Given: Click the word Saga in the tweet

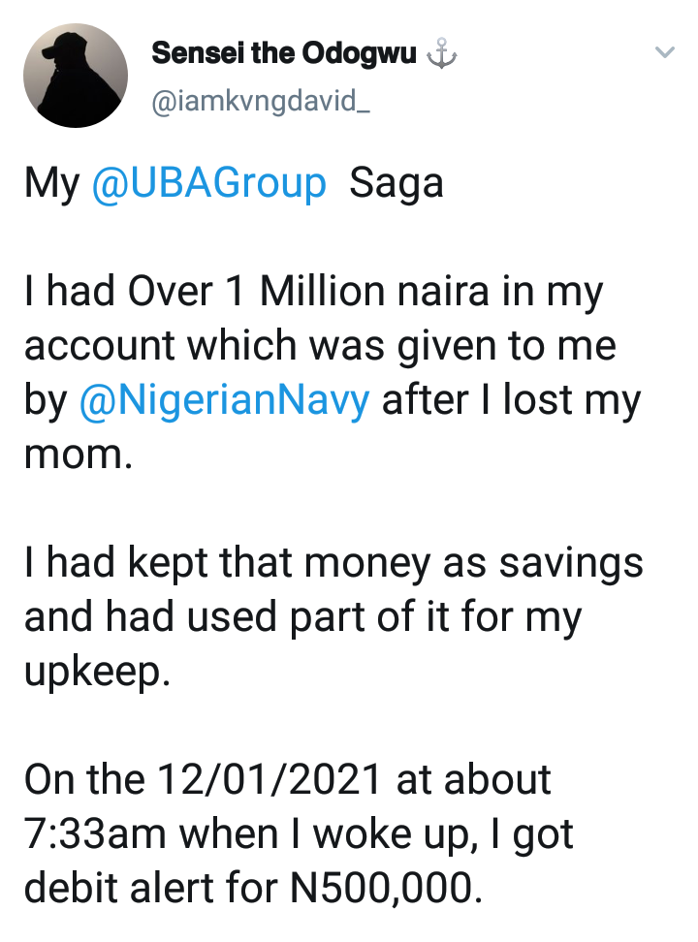Looking at the screenshot, I should pos(397,184).
